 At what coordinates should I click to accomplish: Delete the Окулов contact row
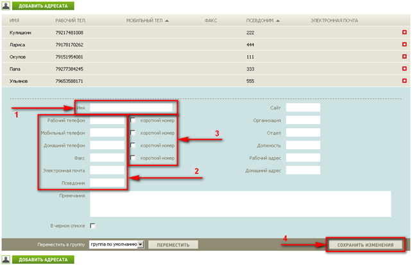tap(404, 57)
